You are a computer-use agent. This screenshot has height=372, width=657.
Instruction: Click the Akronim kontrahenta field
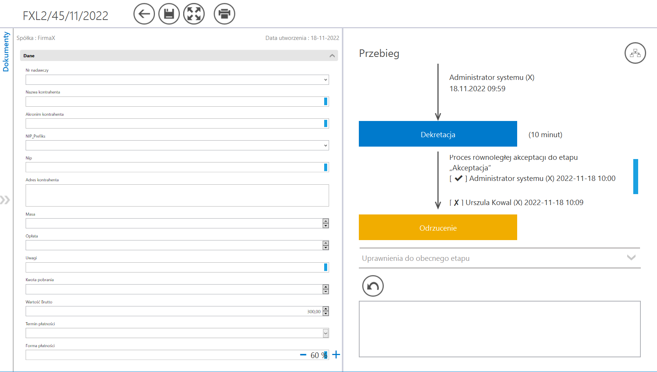point(177,124)
